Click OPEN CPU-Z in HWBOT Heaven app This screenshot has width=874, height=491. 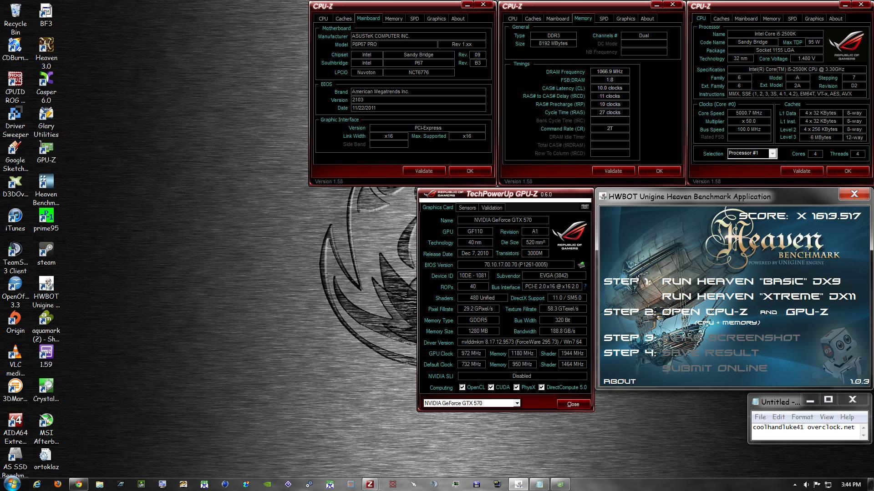(x=705, y=312)
